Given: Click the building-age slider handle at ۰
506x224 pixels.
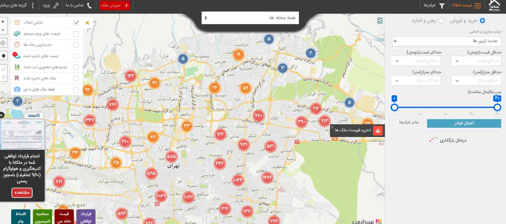Looking at the screenshot, I should pos(395,107).
